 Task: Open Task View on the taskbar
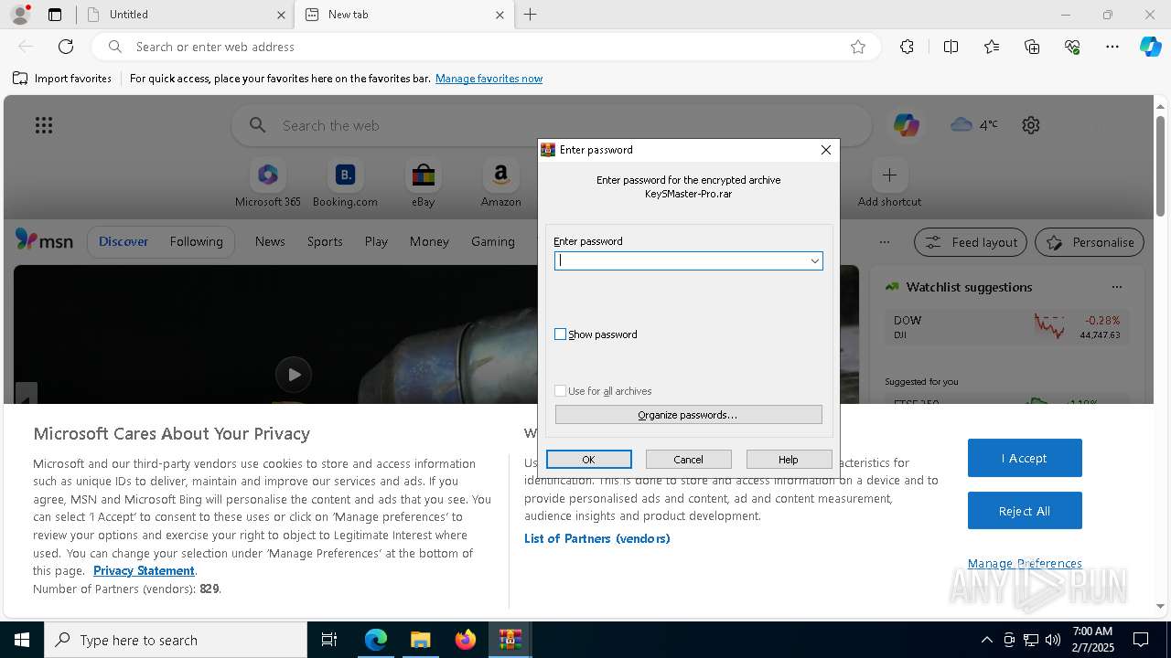coord(329,640)
